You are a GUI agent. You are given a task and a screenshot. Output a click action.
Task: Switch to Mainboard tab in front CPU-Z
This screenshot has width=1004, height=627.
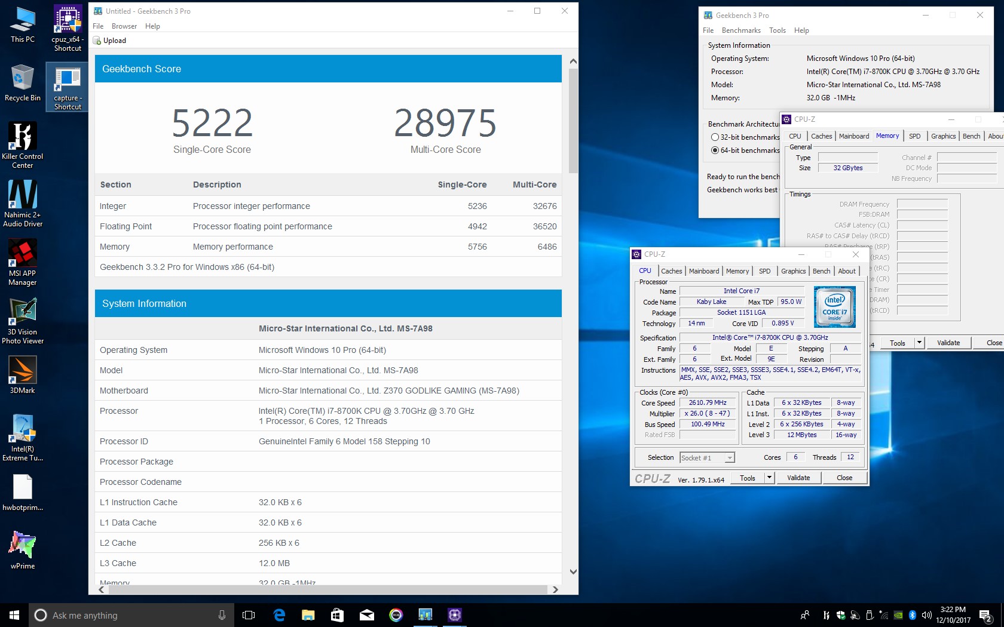704,271
